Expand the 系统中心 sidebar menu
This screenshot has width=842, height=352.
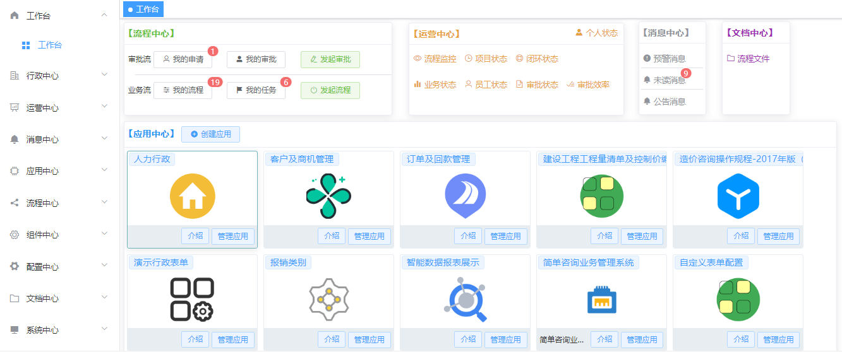click(x=59, y=330)
